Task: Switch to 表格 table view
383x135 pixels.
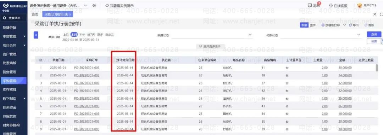Action: point(304,25)
